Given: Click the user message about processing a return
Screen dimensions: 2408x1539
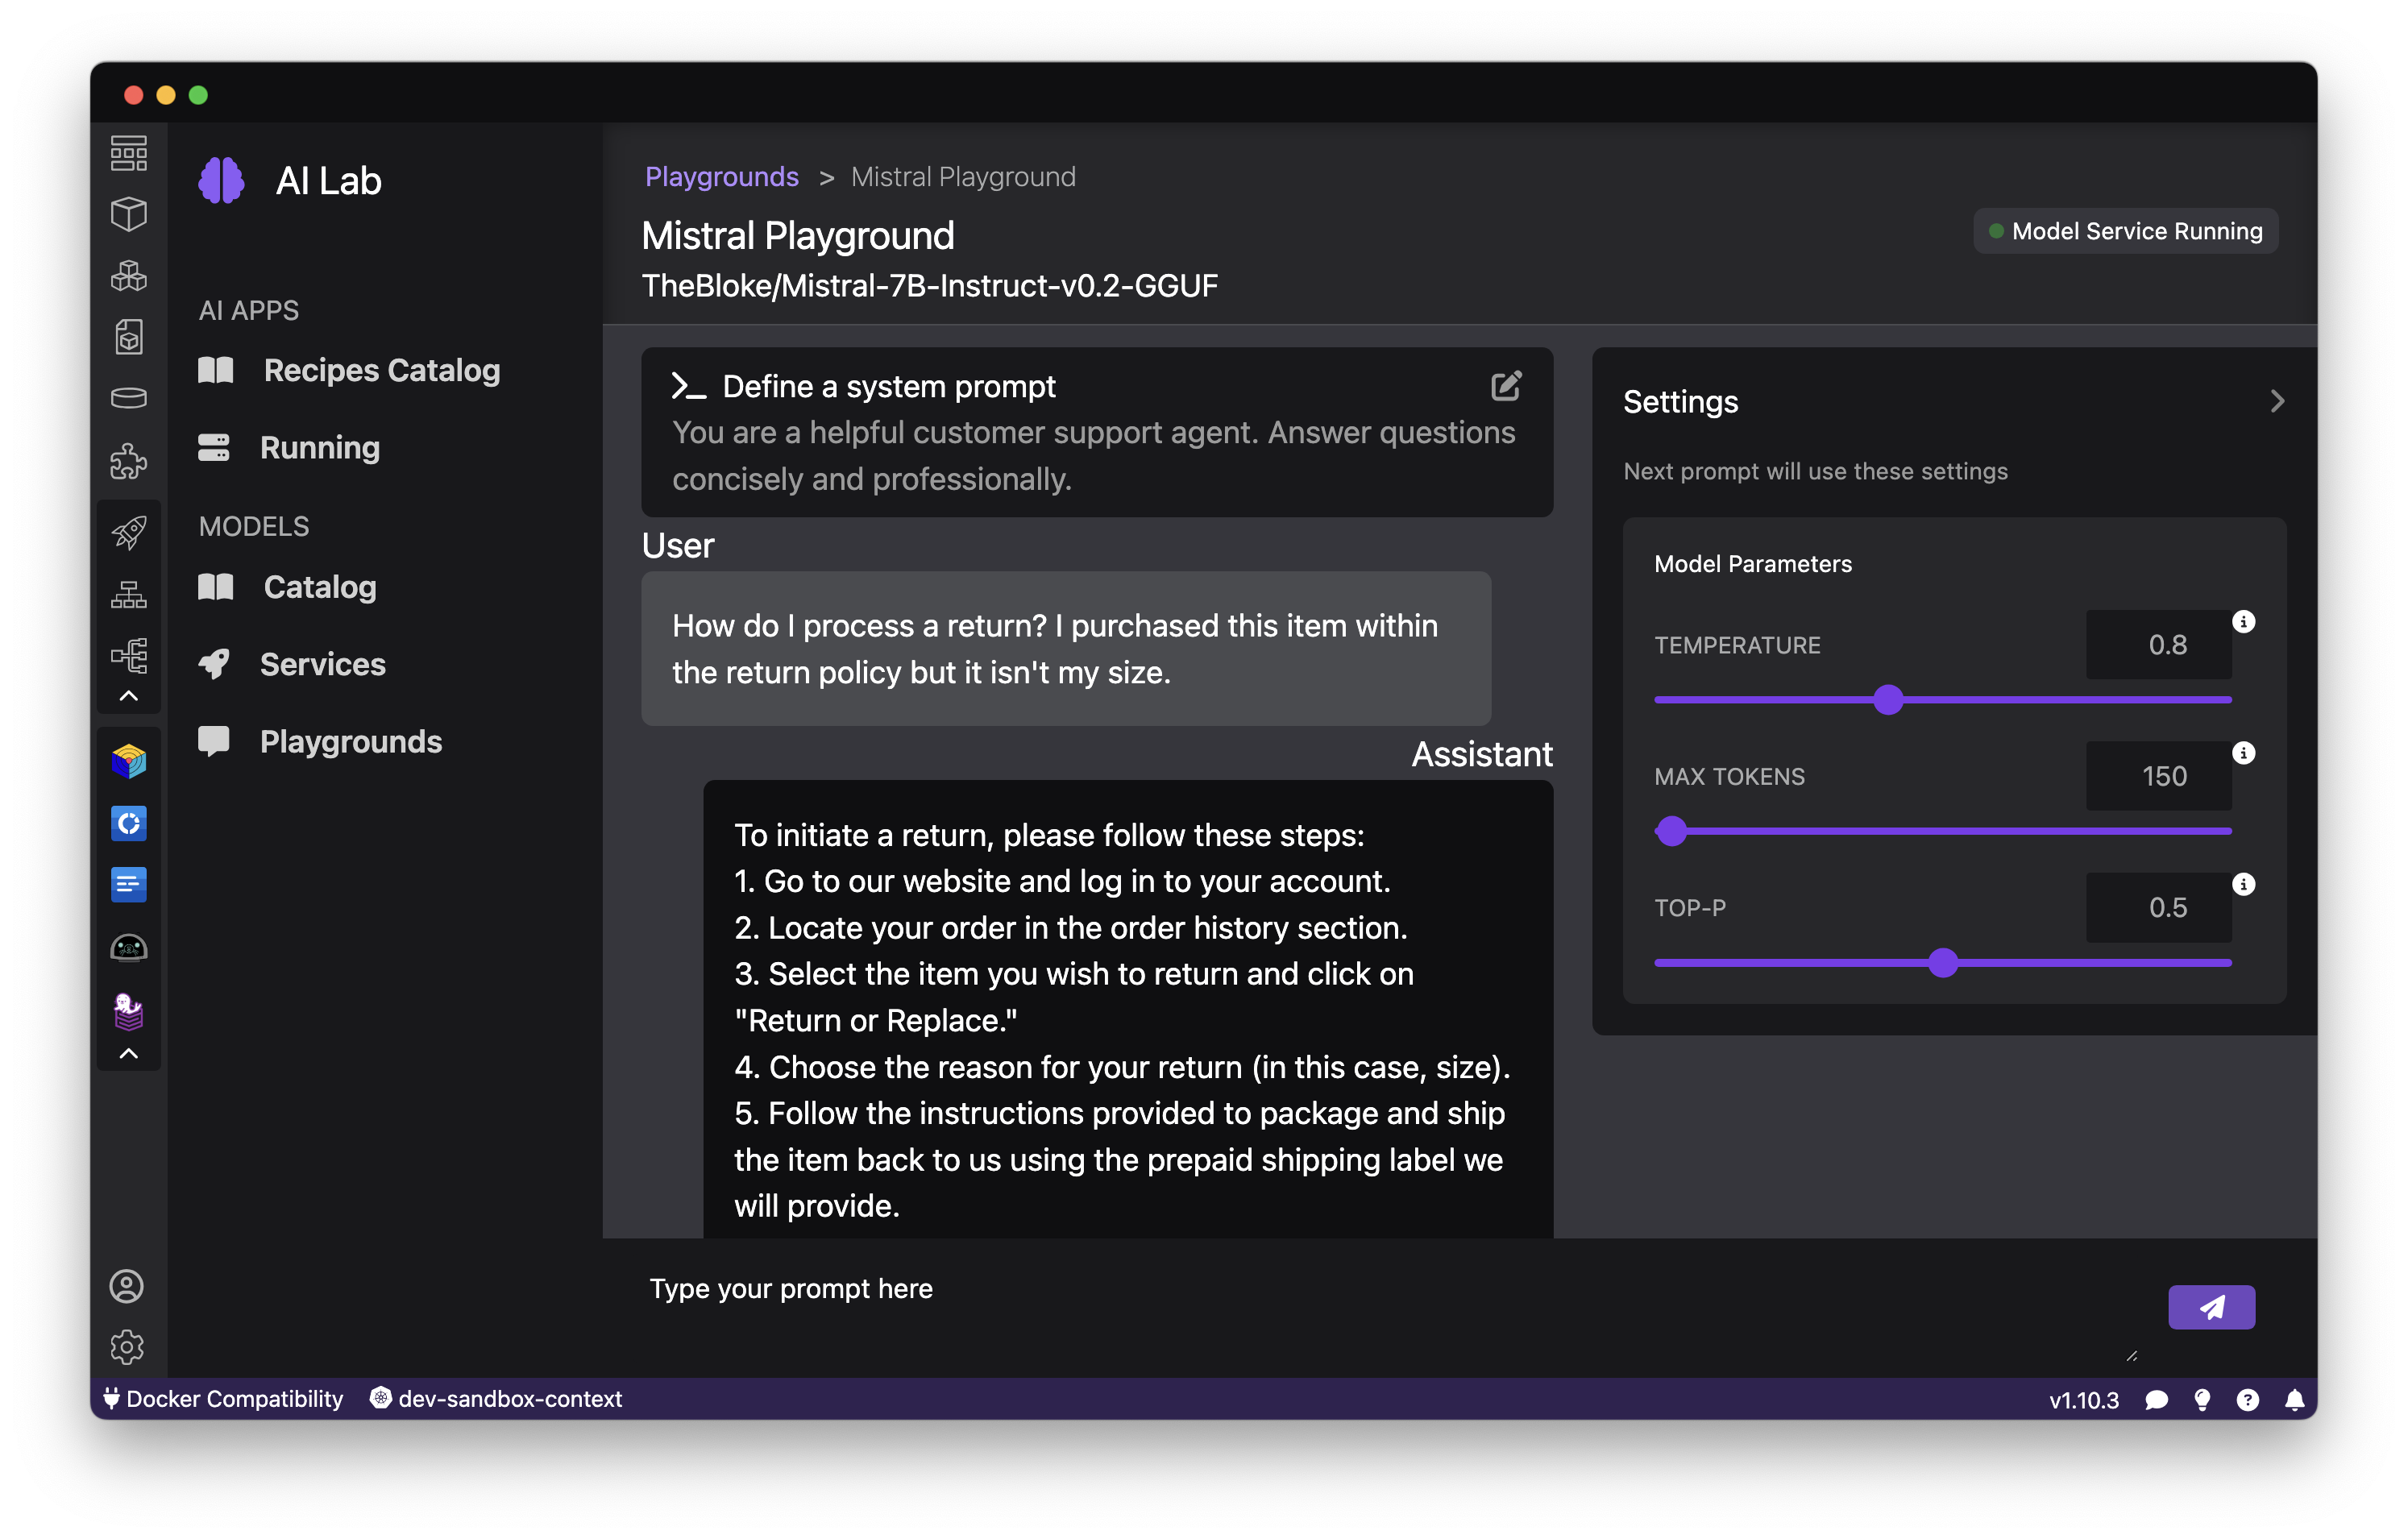Looking at the screenshot, I should 1066,648.
